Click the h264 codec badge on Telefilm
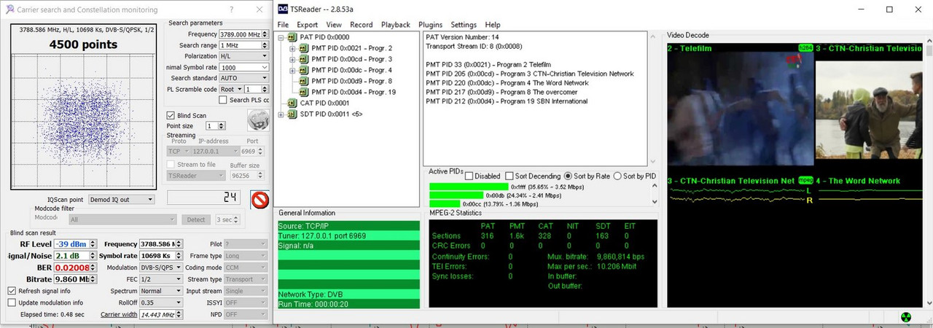 [805, 48]
